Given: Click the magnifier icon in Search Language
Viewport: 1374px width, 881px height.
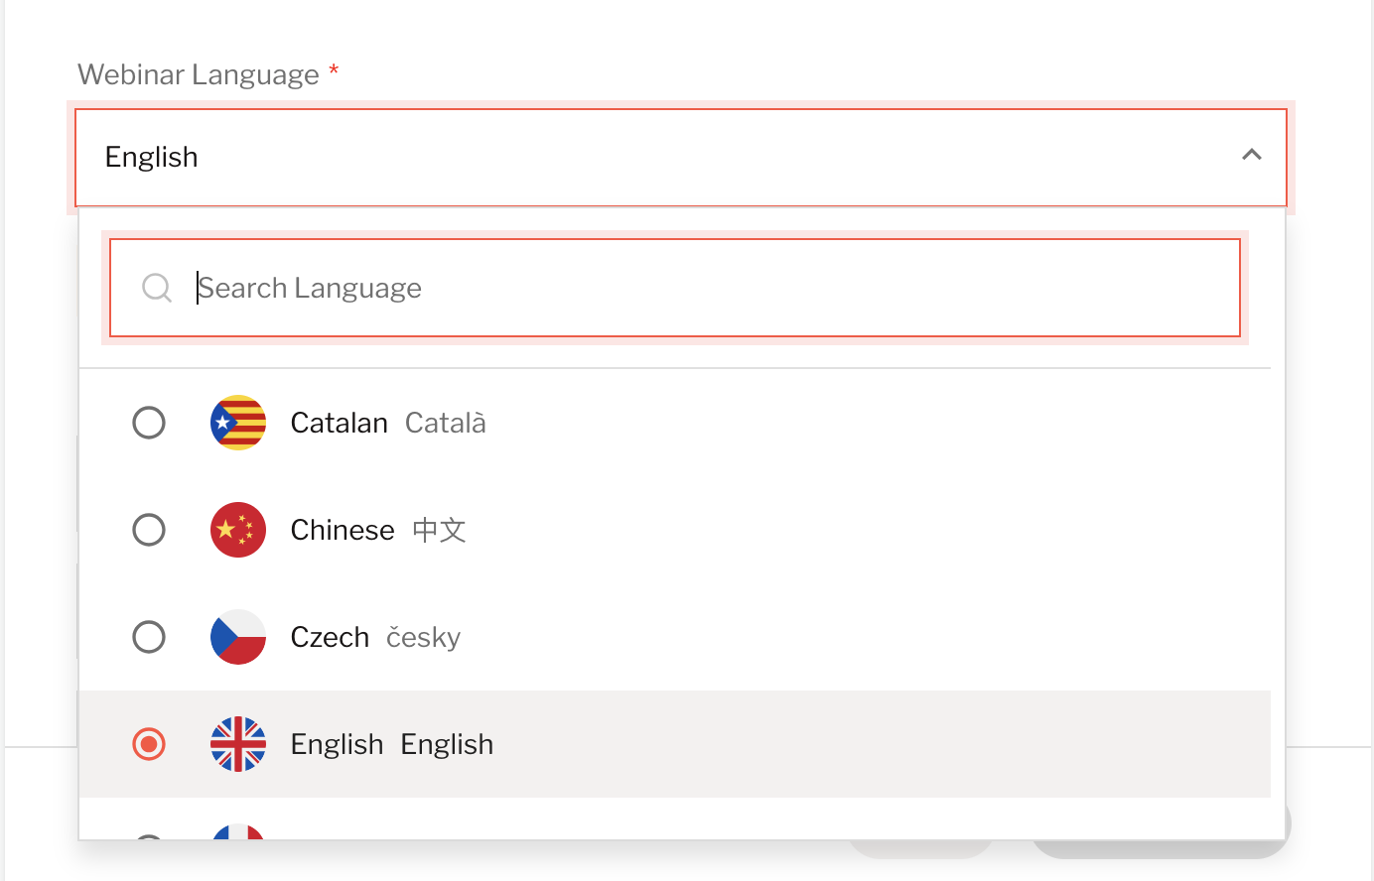Looking at the screenshot, I should click(157, 288).
